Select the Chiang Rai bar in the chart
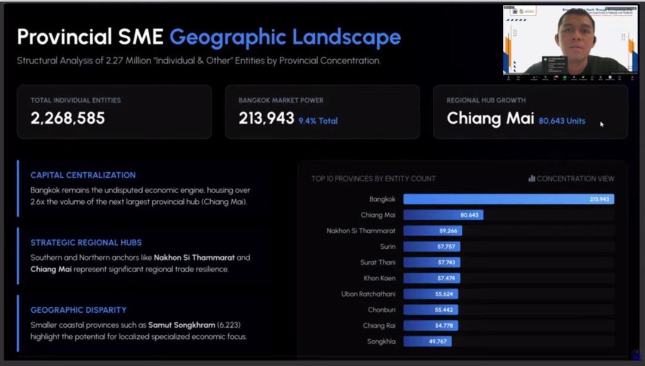Viewport: 645px width, 366px height. pos(429,325)
